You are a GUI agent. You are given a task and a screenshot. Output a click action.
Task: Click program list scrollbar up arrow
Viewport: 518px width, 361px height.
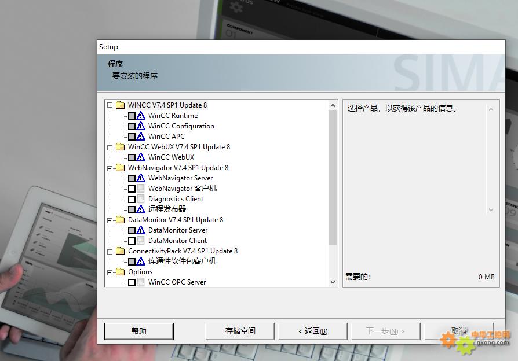(333, 106)
